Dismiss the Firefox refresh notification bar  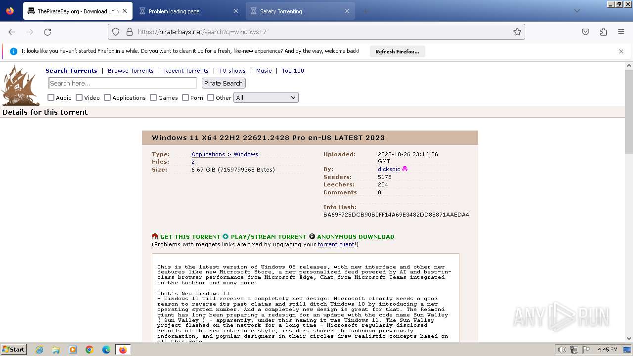(x=621, y=51)
